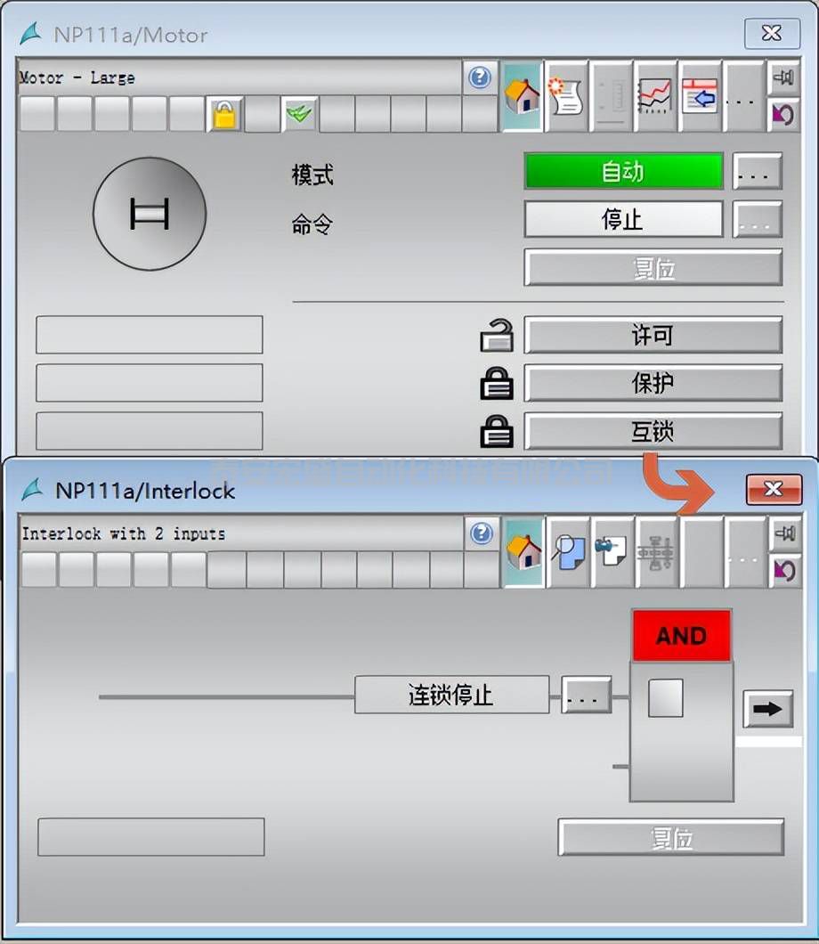Click the green checkmark status icon

(x=300, y=115)
